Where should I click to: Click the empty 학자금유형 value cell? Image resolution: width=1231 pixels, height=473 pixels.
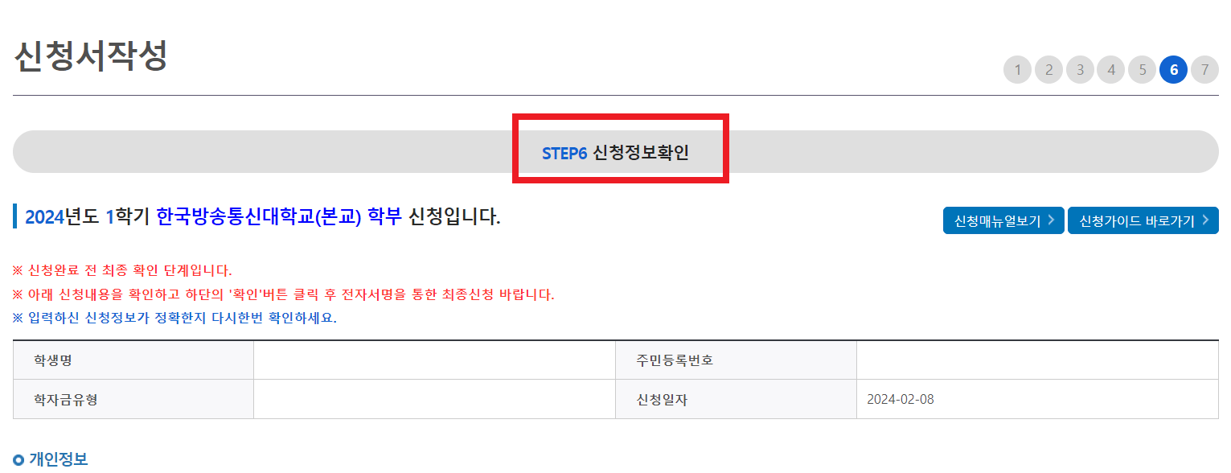click(x=433, y=399)
